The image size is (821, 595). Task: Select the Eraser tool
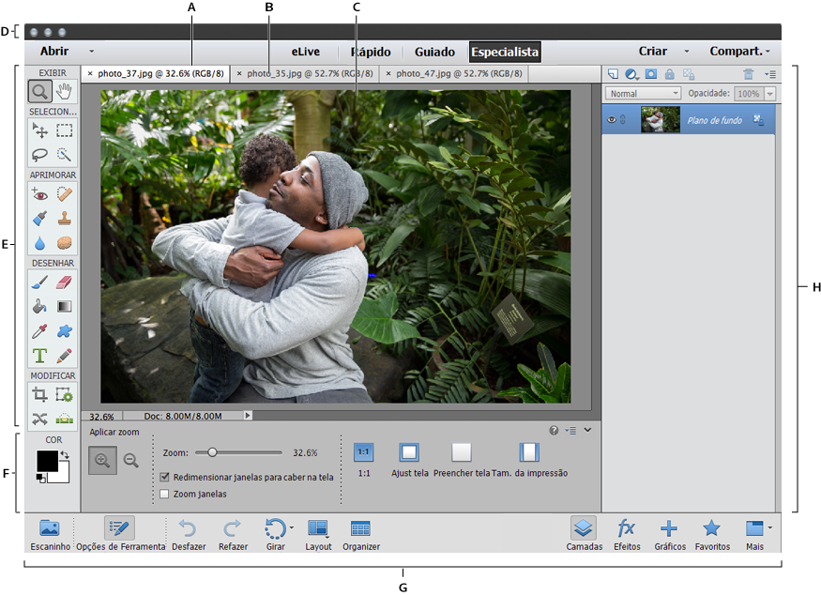pos(64,282)
